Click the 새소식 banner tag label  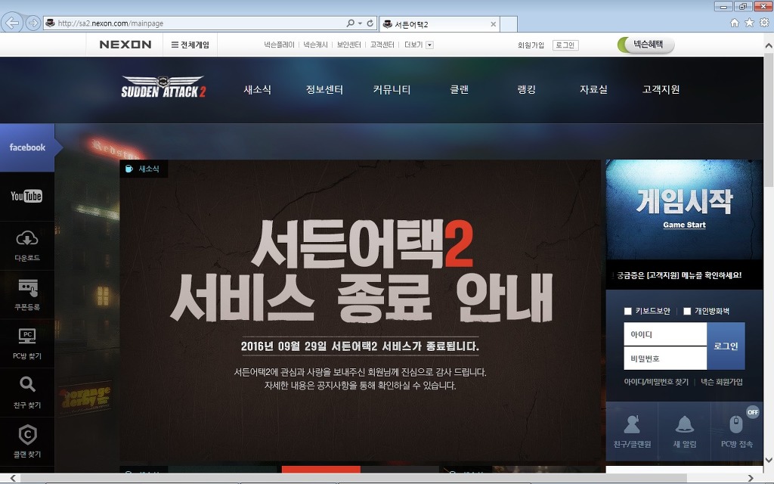pyautogui.click(x=143, y=169)
